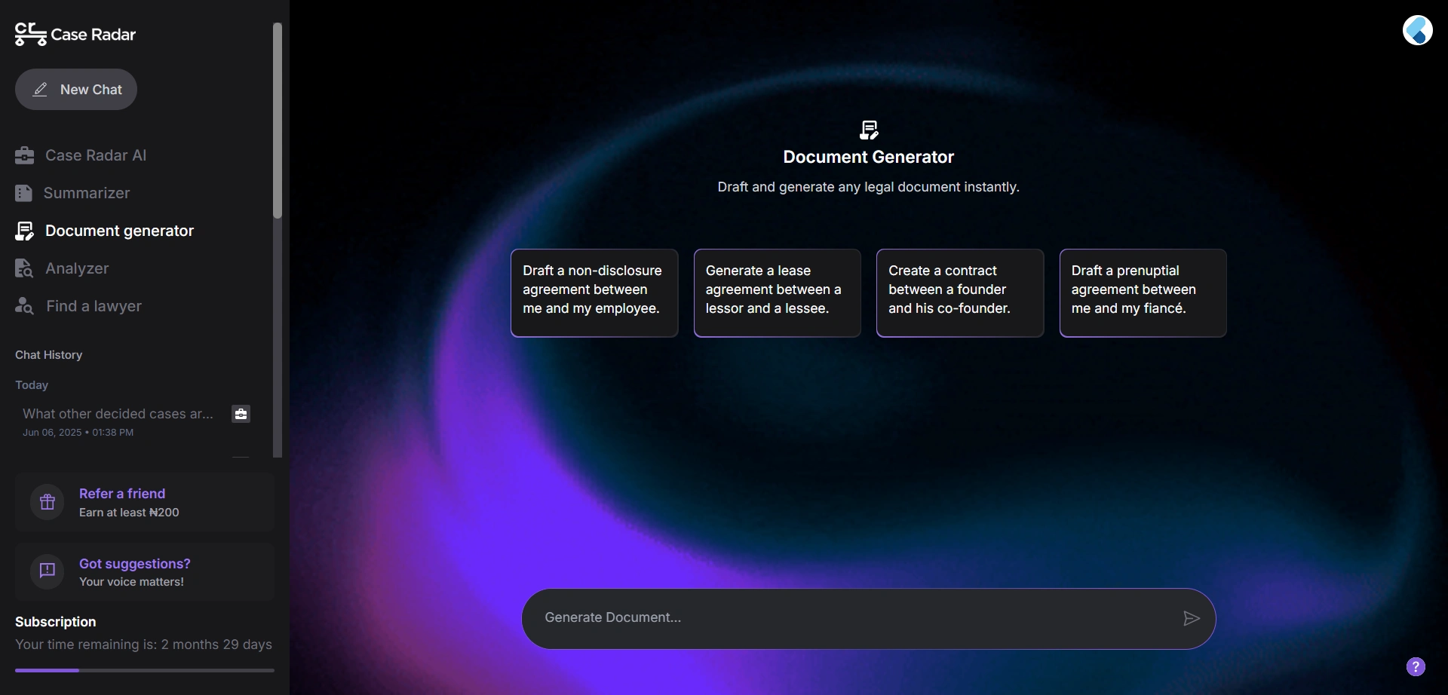Open the Refer a friend link

tap(122, 494)
